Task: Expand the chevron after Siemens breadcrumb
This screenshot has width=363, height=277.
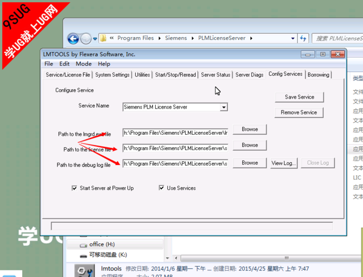Action: pos(193,38)
